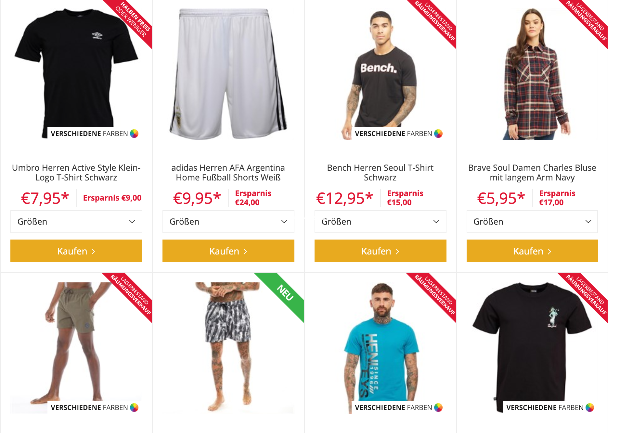620x433 pixels.
Task: Open Bench Herren Seoul T-Shirt title link
Action: pyautogui.click(x=380, y=173)
